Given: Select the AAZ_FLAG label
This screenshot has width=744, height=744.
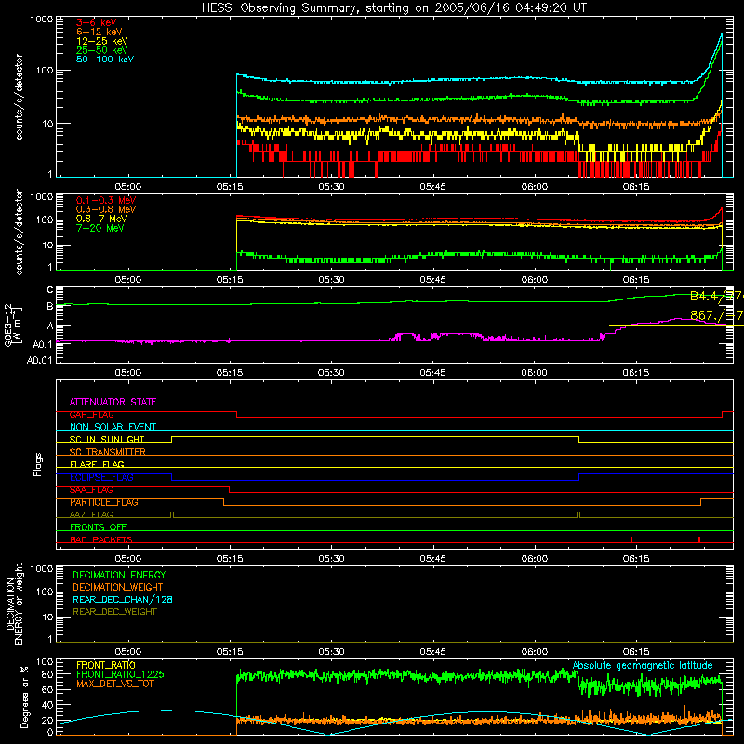Looking at the screenshot, I should click(x=91, y=514).
